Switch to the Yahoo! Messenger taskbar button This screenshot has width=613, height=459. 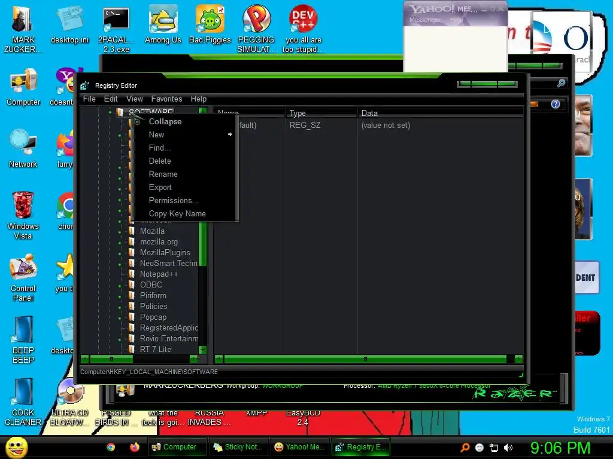point(299,447)
